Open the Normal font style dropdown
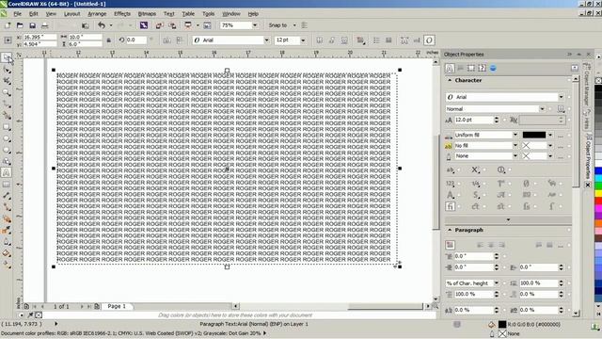 [542, 109]
